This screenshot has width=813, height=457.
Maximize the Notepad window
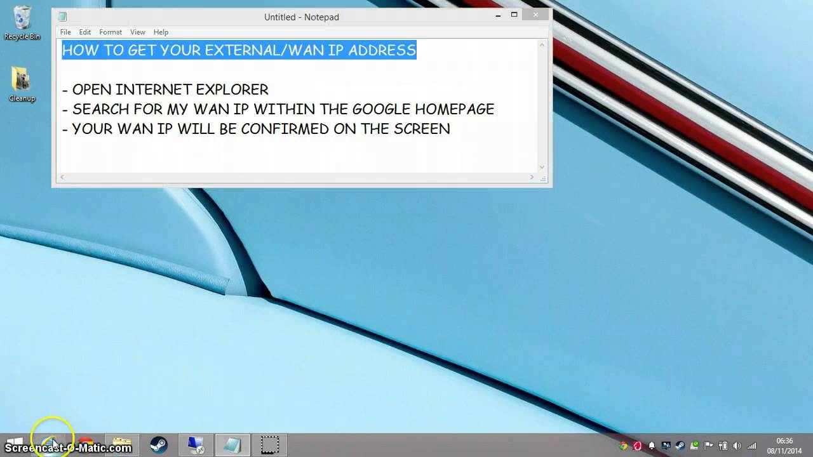pos(514,15)
